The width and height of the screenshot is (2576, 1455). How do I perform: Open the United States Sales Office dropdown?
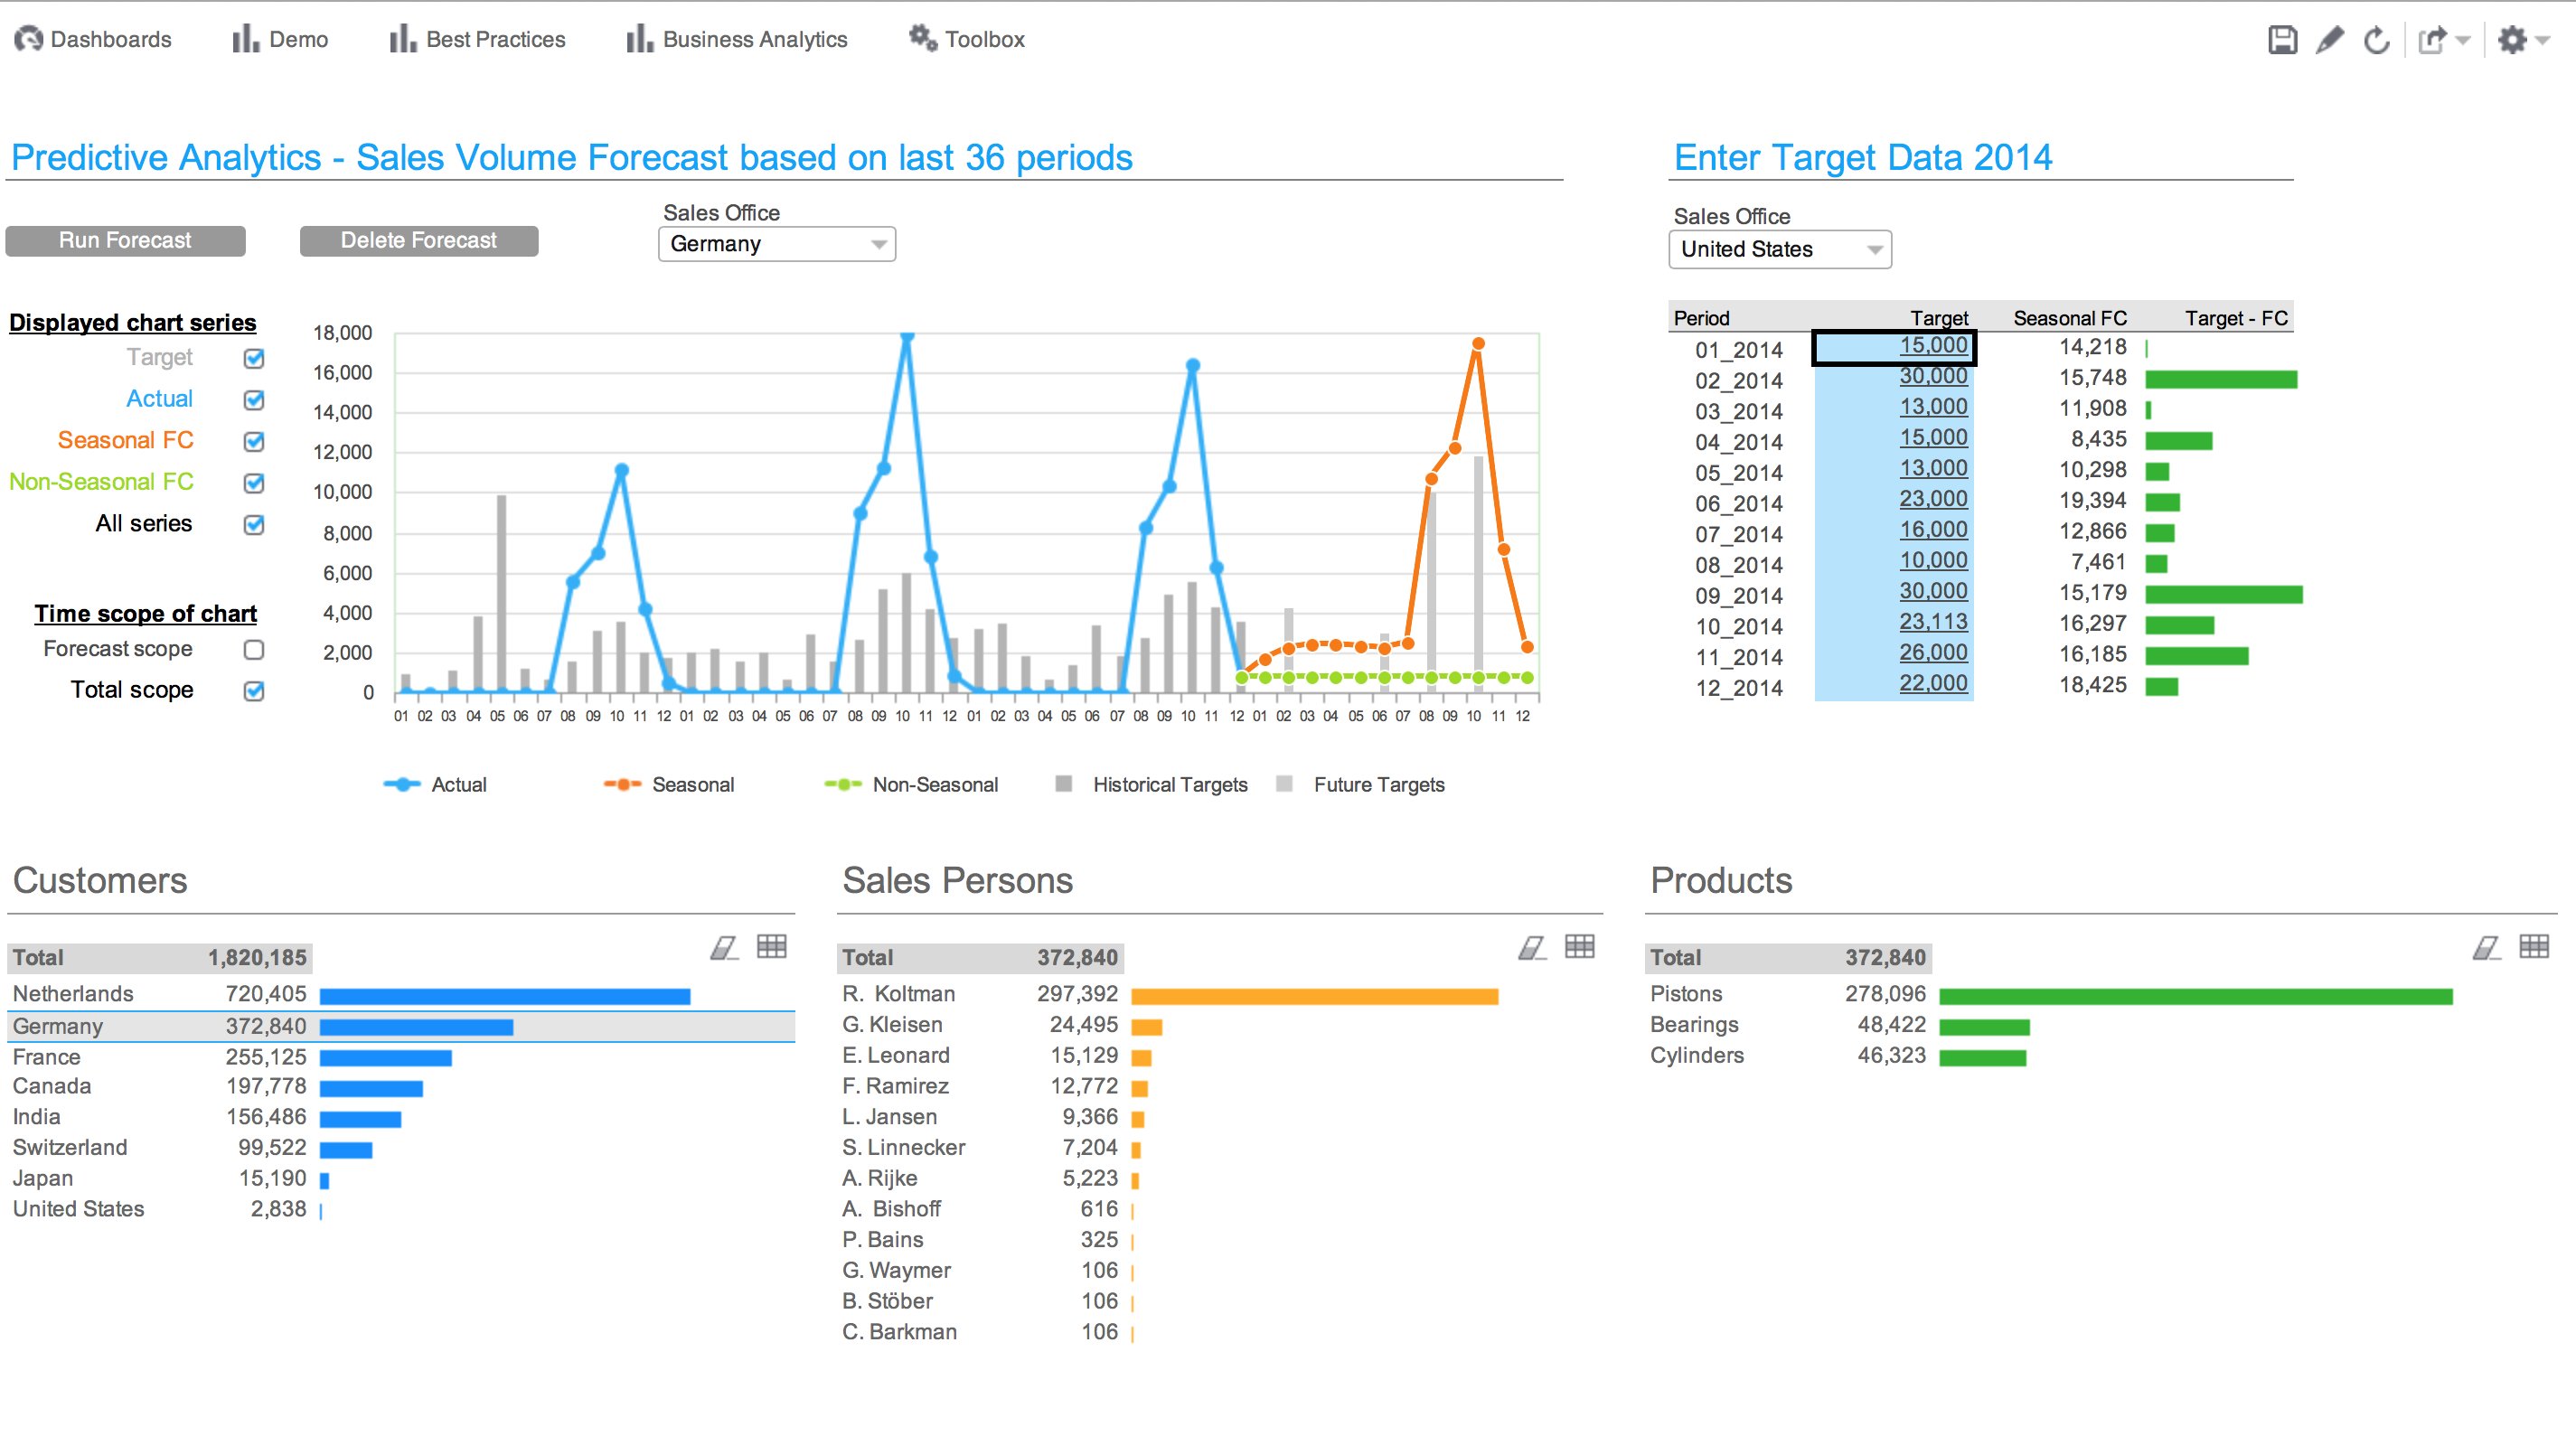click(1779, 250)
